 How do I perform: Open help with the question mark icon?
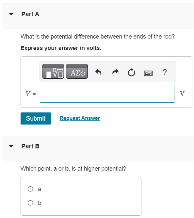(x=165, y=72)
